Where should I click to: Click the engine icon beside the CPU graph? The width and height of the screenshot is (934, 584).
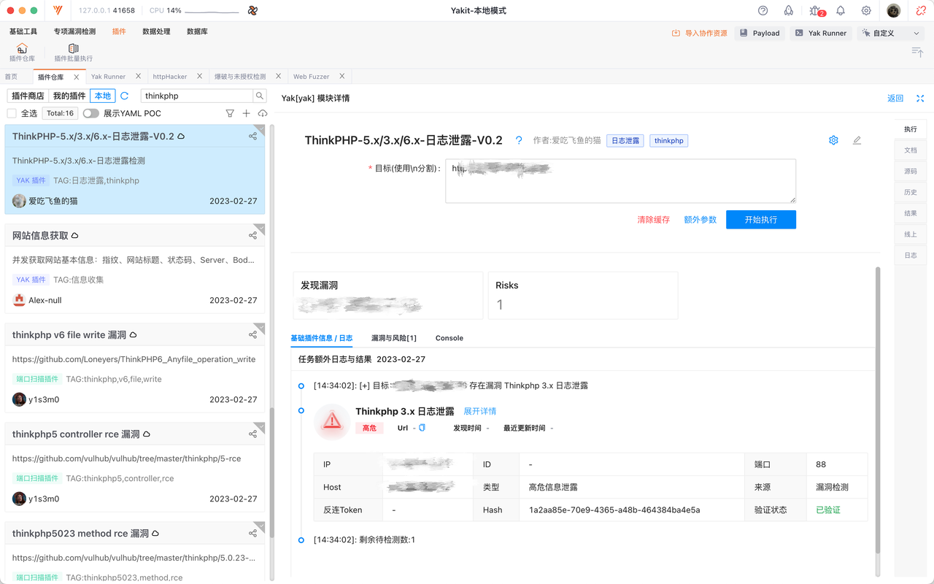252,11
